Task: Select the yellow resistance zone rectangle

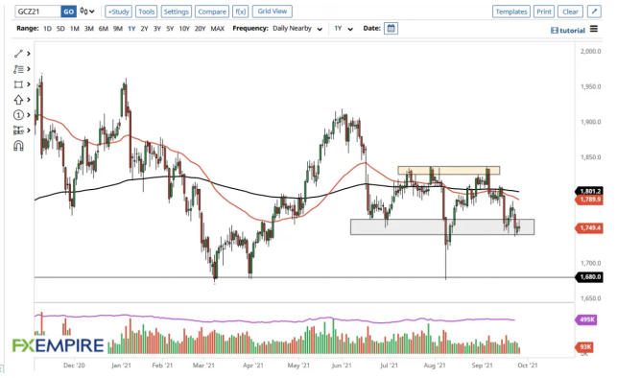Action: pos(448,171)
